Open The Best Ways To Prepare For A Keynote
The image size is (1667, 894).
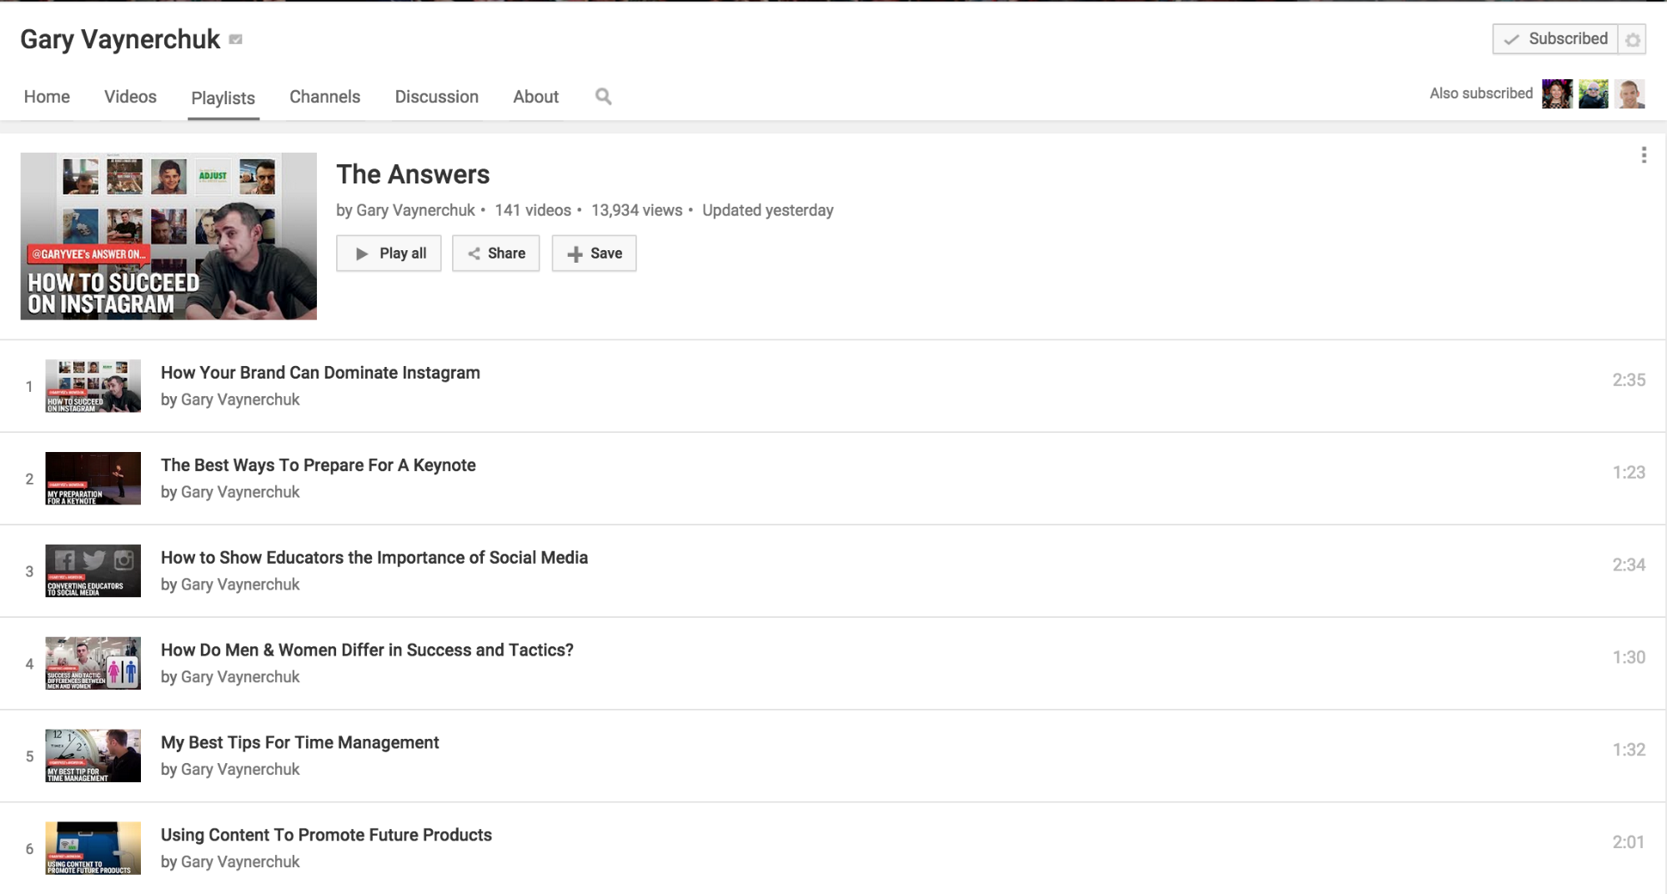pos(318,465)
